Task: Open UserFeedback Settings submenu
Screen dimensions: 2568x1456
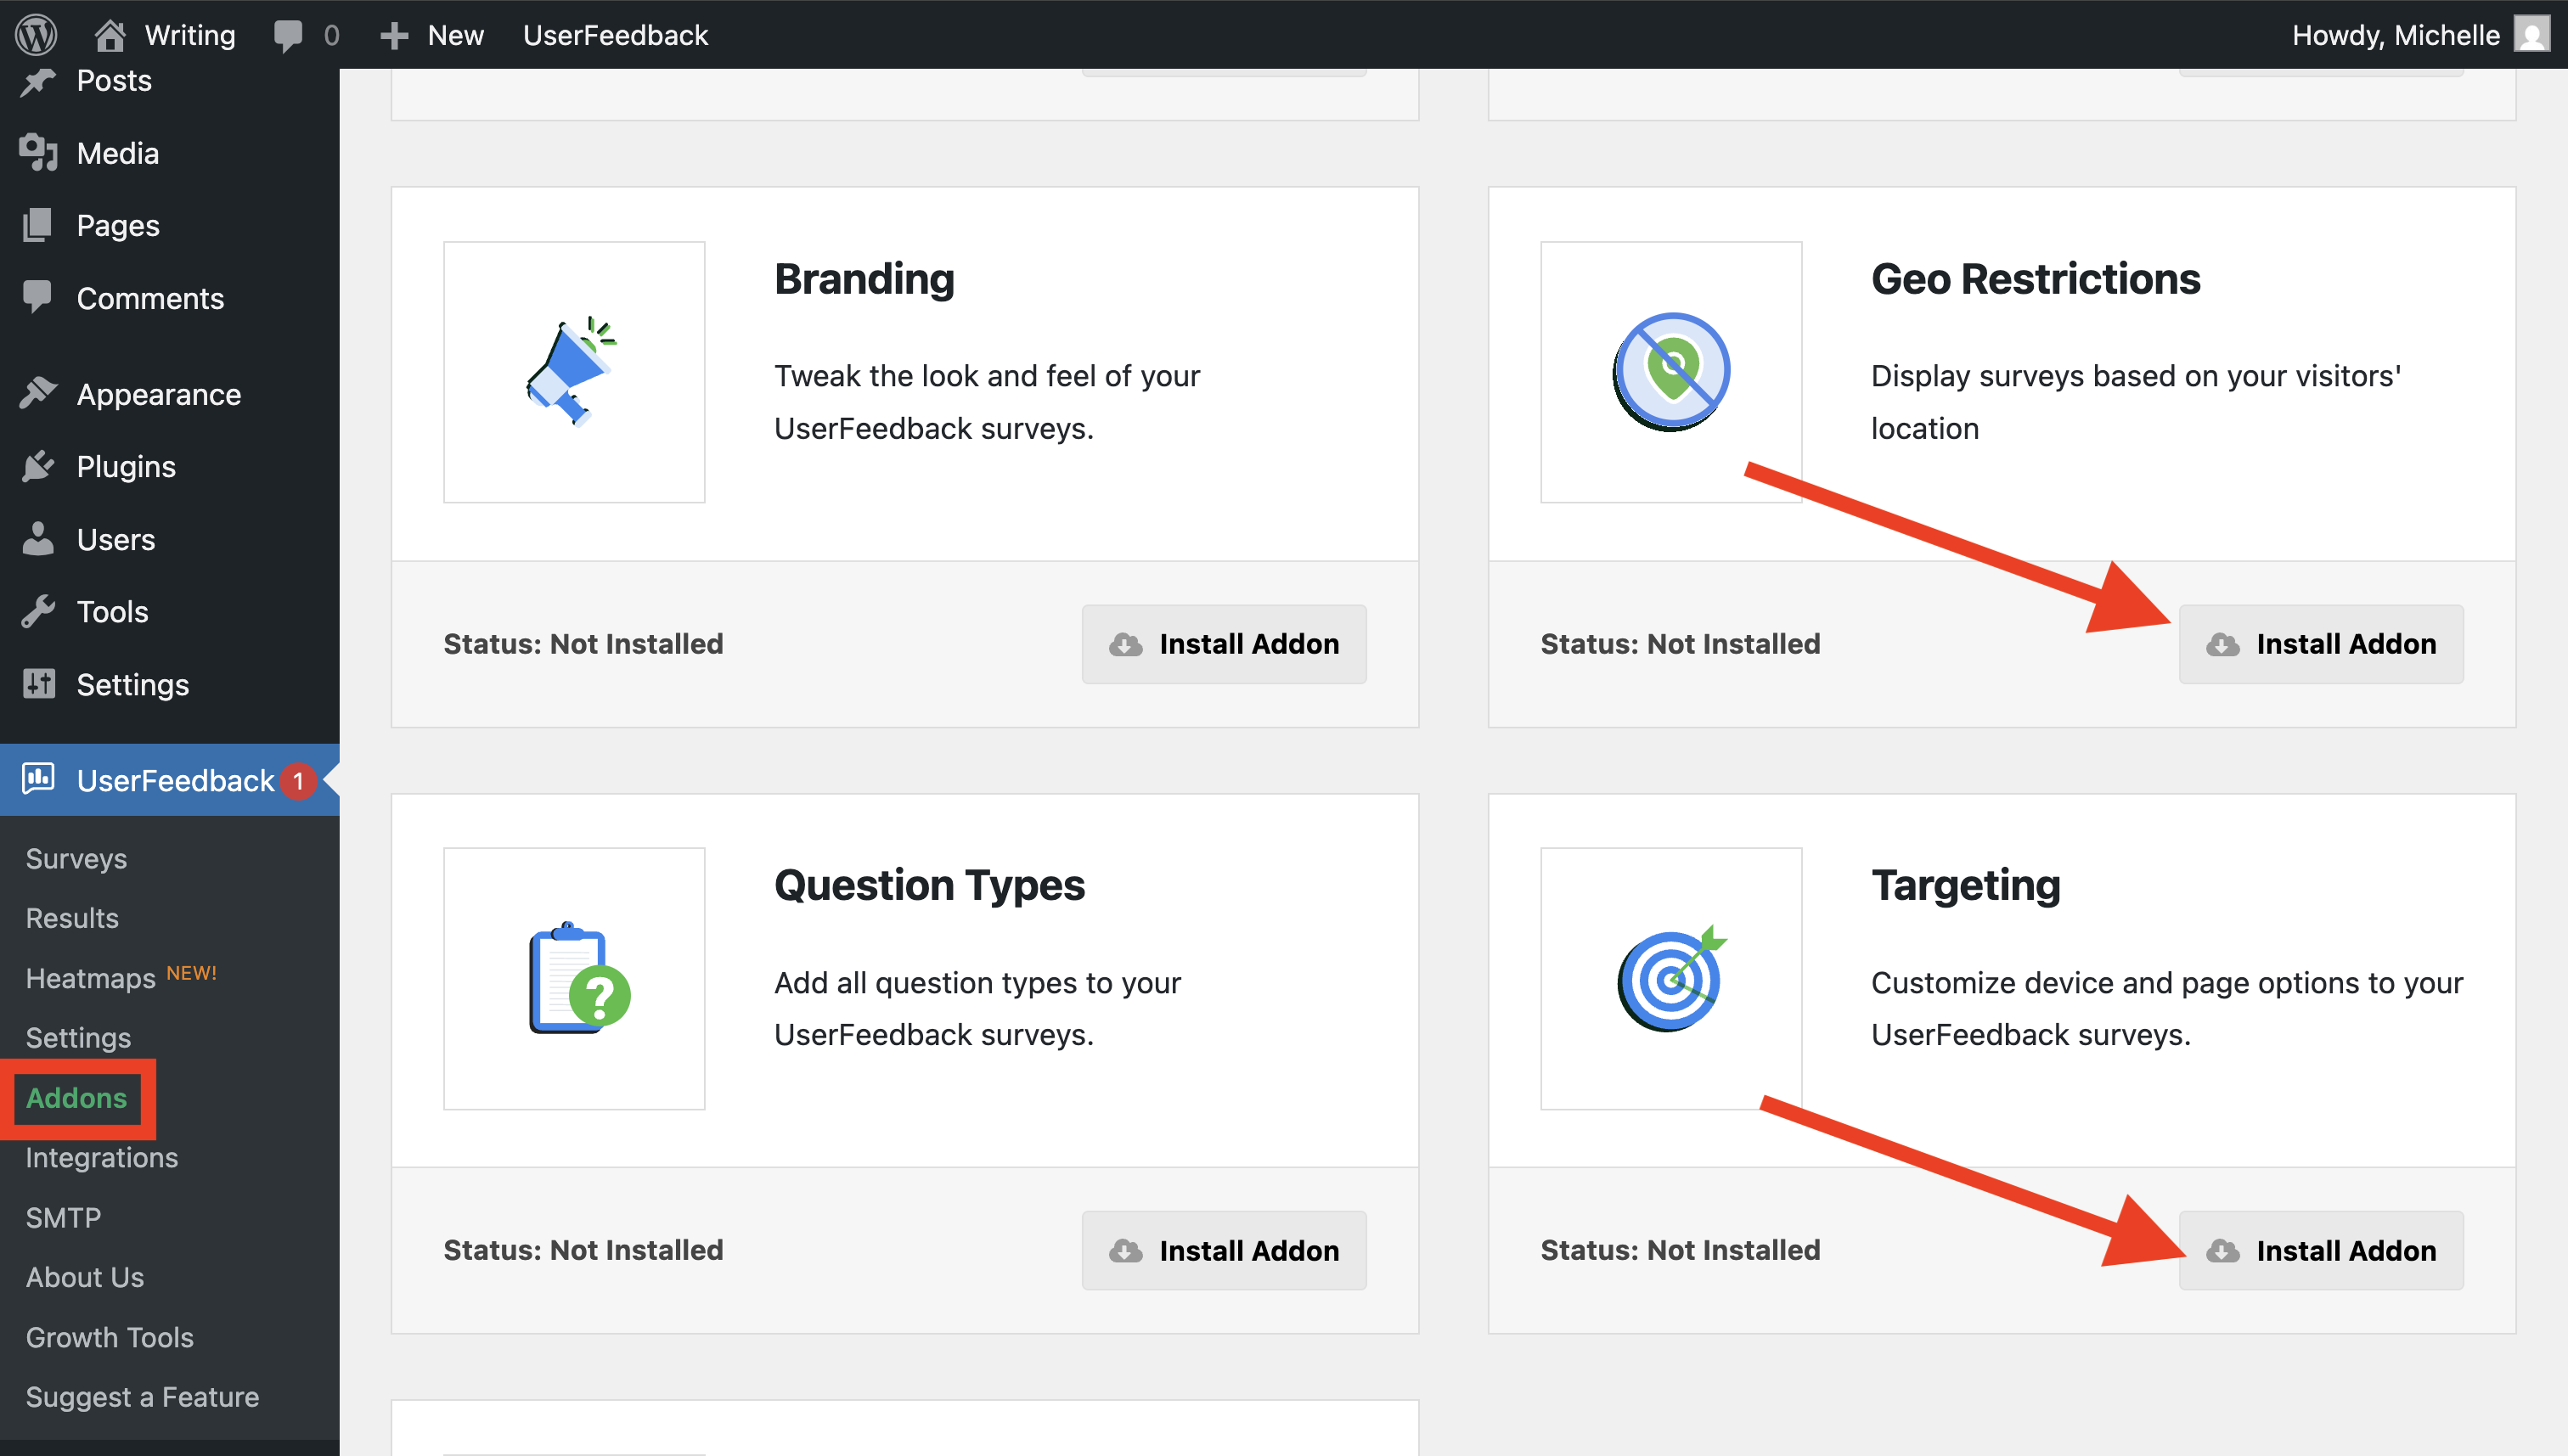Action: pyautogui.click(x=78, y=1038)
